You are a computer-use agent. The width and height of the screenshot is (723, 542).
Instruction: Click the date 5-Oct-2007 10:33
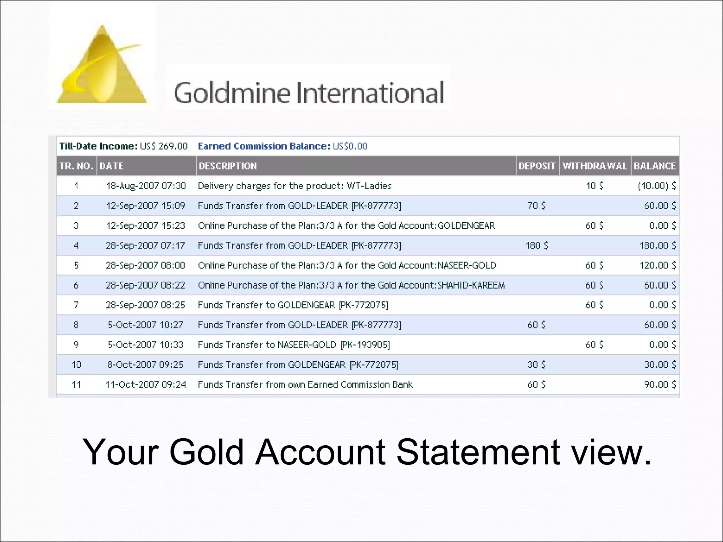[145, 345]
